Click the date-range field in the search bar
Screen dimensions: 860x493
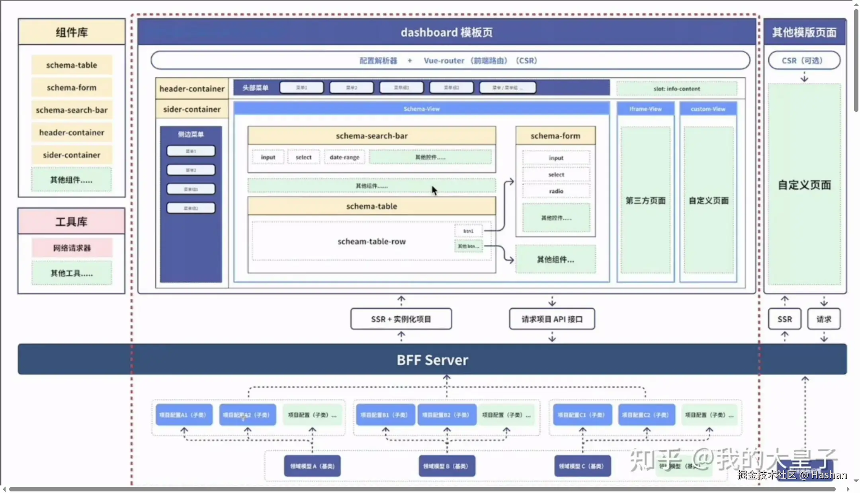344,157
